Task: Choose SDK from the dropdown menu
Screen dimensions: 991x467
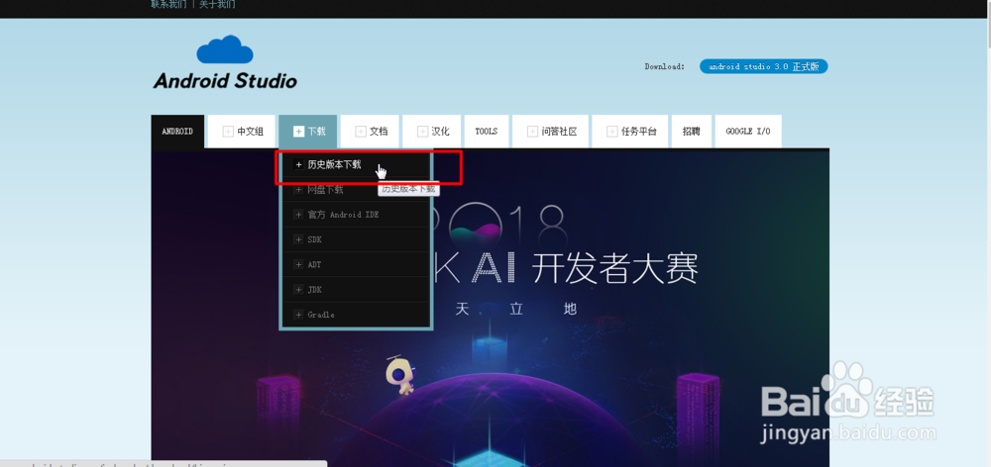Action: click(357, 239)
